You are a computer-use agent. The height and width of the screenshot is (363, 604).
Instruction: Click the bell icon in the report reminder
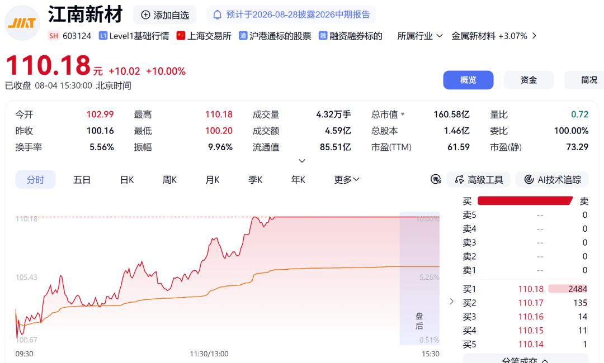click(x=217, y=15)
